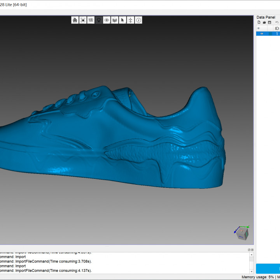Click the fit-to-view cube icon
280x280 pixels.
[x=83, y=20]
